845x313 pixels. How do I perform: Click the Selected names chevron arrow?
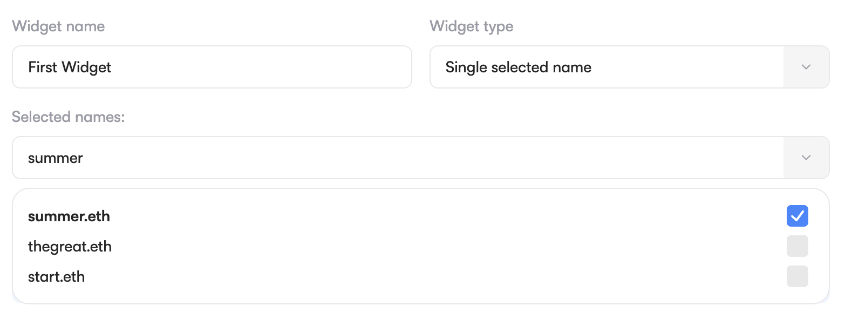tap(806, 158)
